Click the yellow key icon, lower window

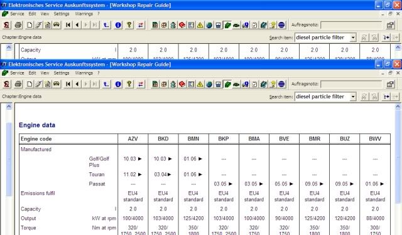129,84
